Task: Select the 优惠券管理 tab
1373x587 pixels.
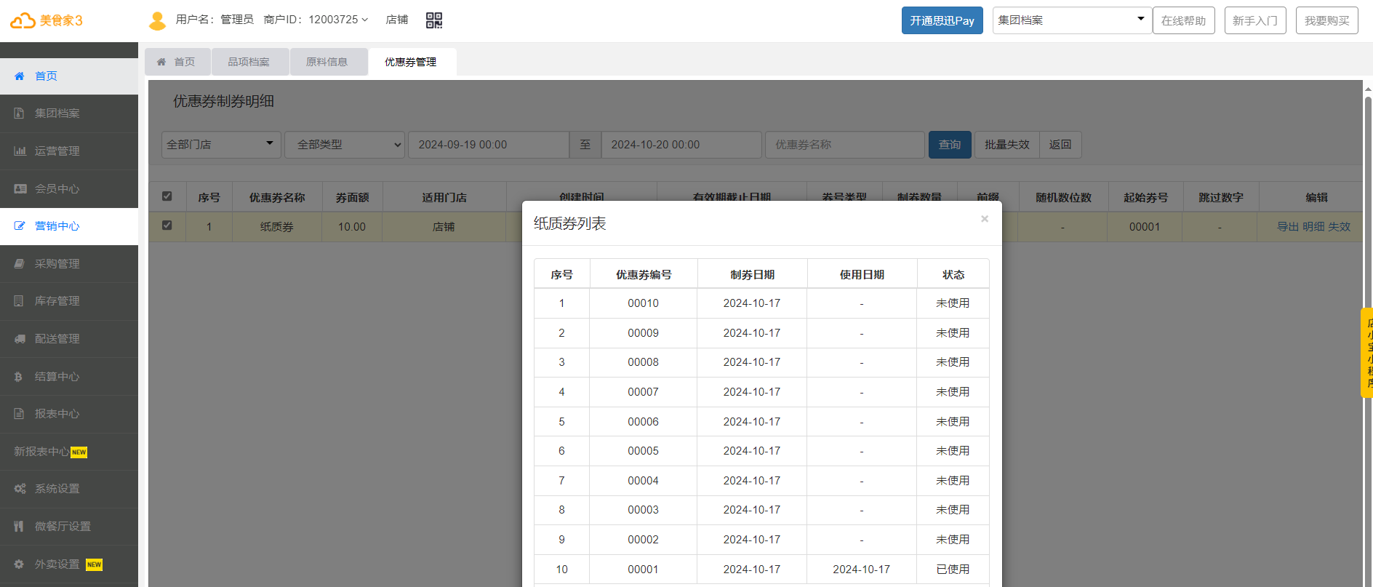Action: (412, 62)
